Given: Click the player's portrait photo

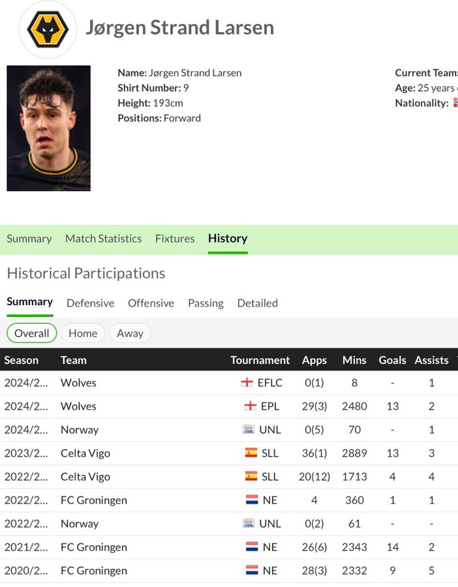Looking at the screenshot, I should pos(49,128).
